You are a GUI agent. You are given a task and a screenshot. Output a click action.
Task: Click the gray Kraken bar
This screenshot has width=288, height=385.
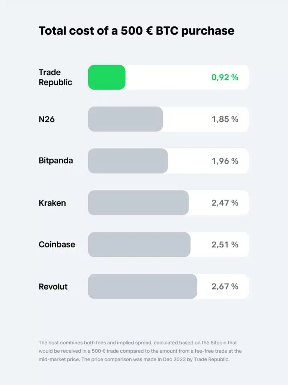coord(138,203)
